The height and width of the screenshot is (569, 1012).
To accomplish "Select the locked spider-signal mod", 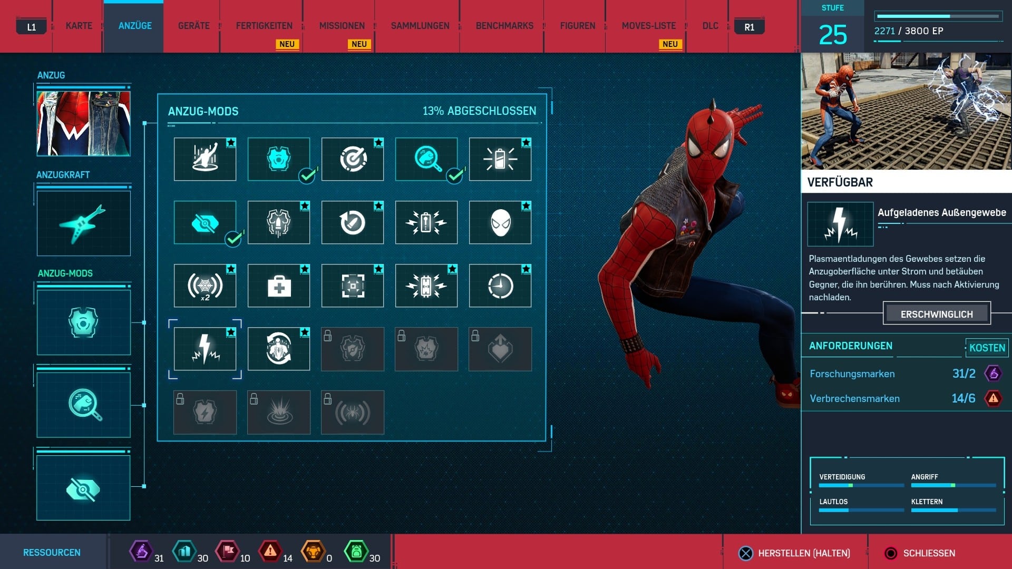I will pos(353,412).
